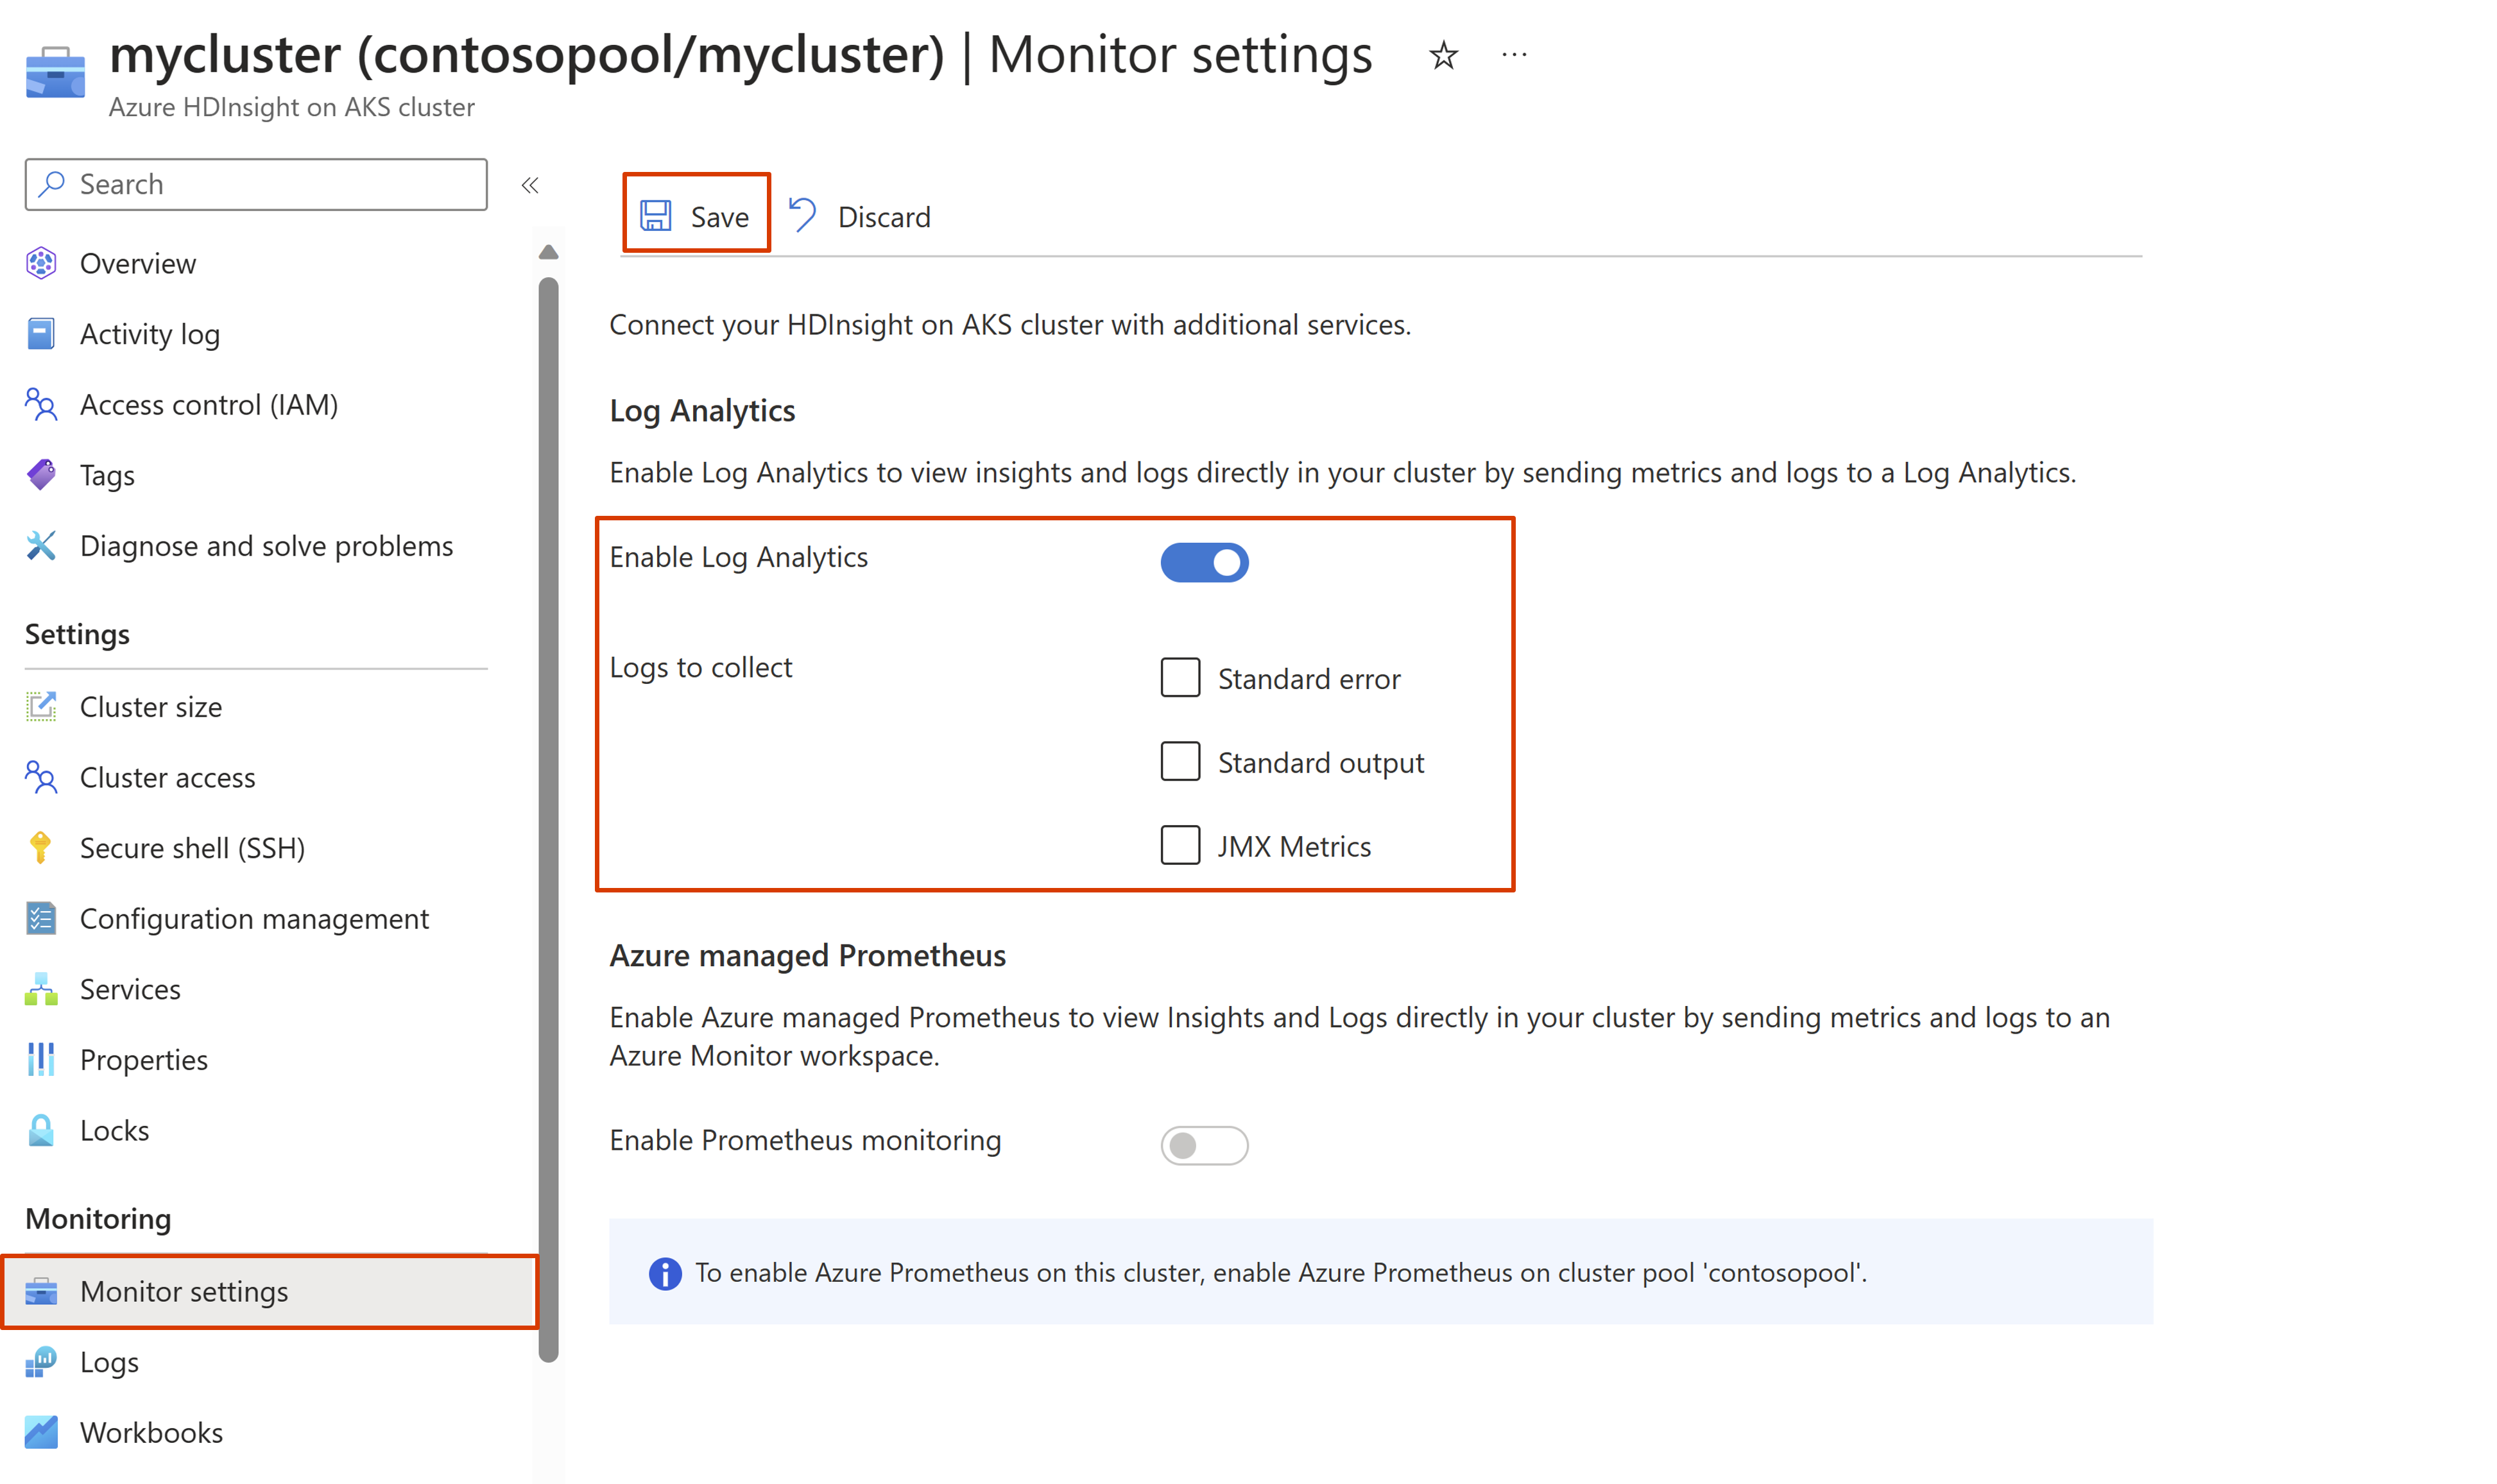Check the Standard error checkbox
The height and width of the screenshot is (1484, 2497).
point(1180,678)
